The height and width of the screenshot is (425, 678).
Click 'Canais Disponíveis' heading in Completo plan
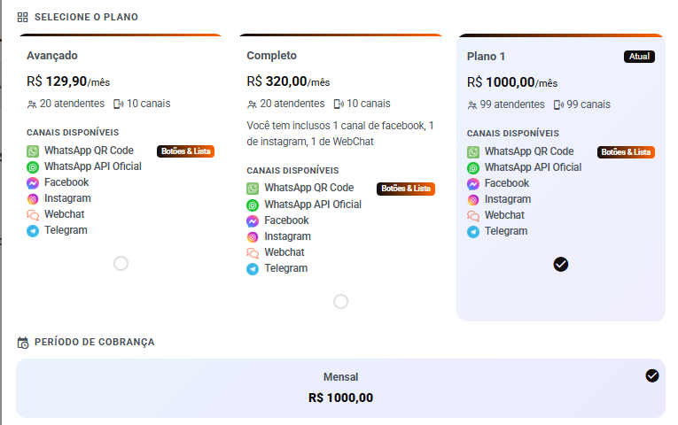[292, 171]
